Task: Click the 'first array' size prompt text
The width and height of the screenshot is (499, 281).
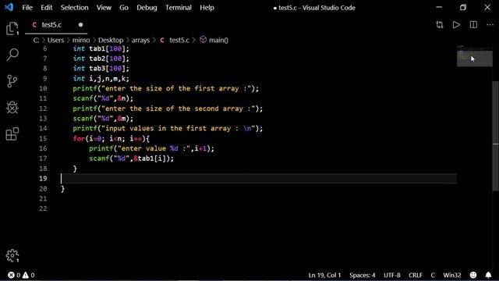Action: click(x=166, y=88)
